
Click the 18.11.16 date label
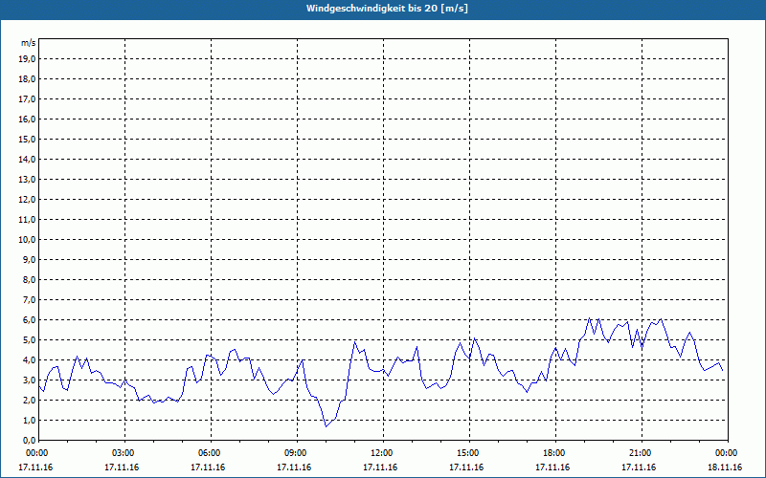click(x=725, y=467)
